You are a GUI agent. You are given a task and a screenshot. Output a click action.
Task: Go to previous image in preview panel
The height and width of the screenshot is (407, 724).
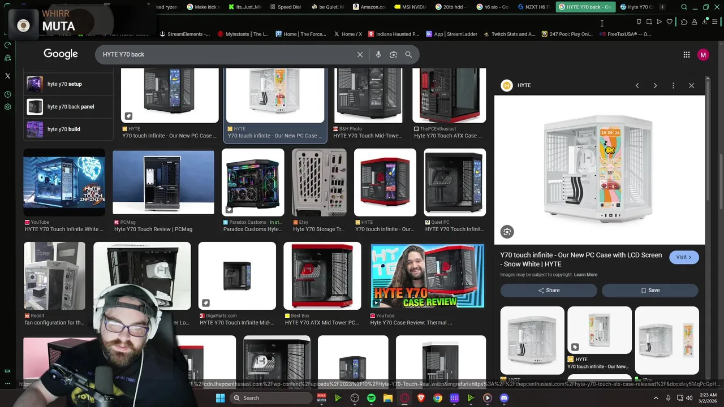(637, 85)
